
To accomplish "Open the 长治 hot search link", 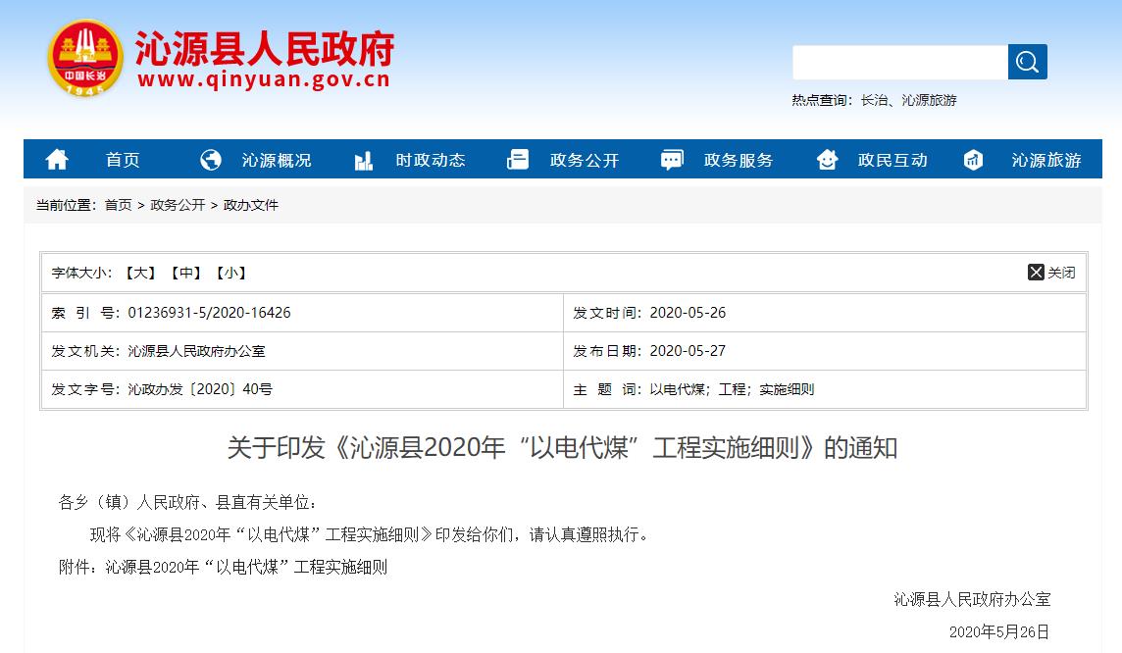I will [874, 100].
